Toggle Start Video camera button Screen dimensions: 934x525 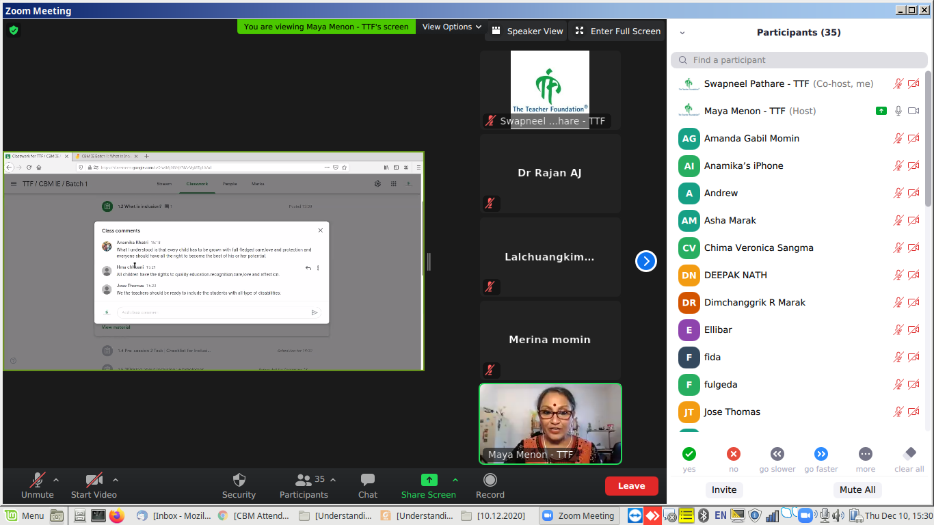94,480
